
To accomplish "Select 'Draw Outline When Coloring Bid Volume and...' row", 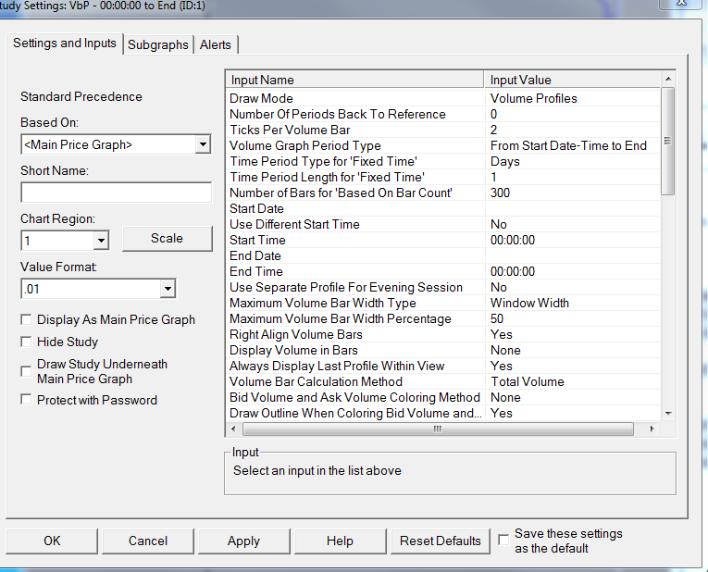I will click(x=443, y=413).
